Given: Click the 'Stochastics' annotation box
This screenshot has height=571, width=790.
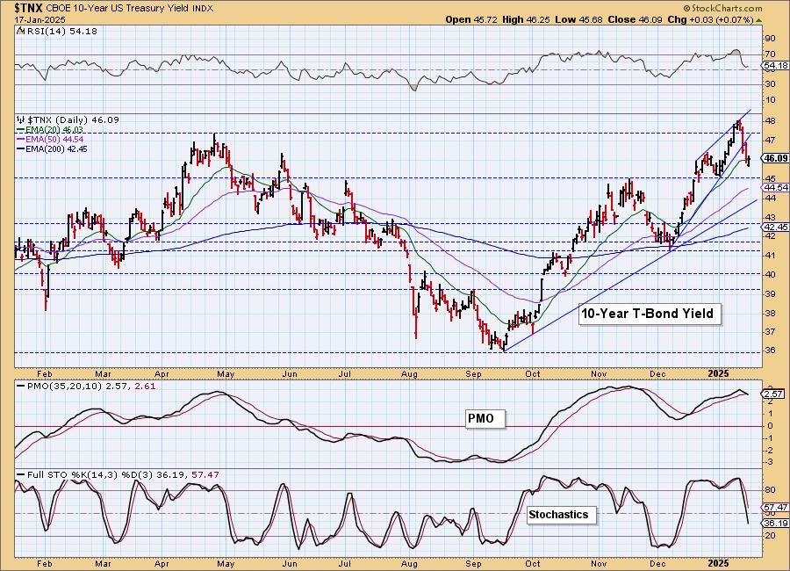Looking at the screenshot, I should [561, 515].
